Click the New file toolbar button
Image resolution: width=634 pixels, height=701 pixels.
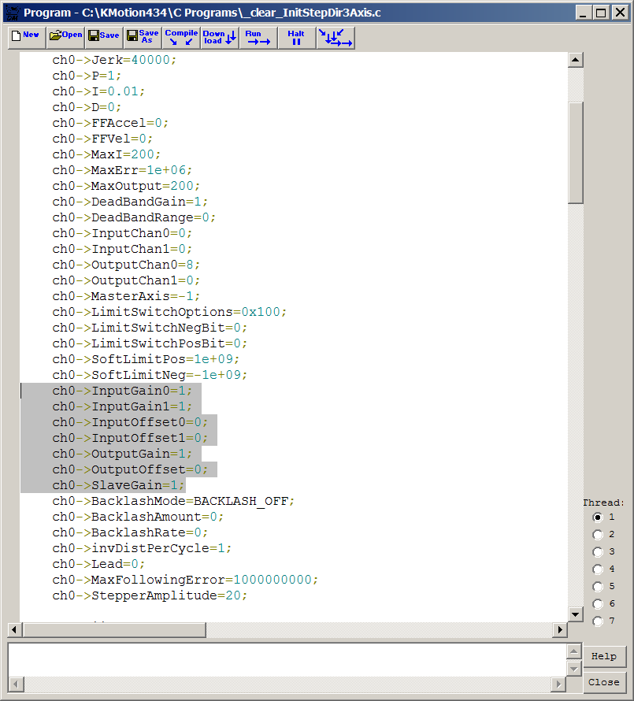pyautogui.click(x=27, y=38)
